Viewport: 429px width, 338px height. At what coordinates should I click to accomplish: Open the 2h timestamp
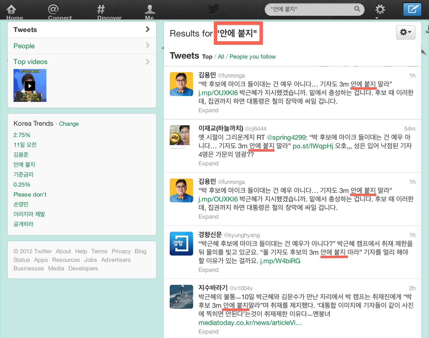point(412,288)
